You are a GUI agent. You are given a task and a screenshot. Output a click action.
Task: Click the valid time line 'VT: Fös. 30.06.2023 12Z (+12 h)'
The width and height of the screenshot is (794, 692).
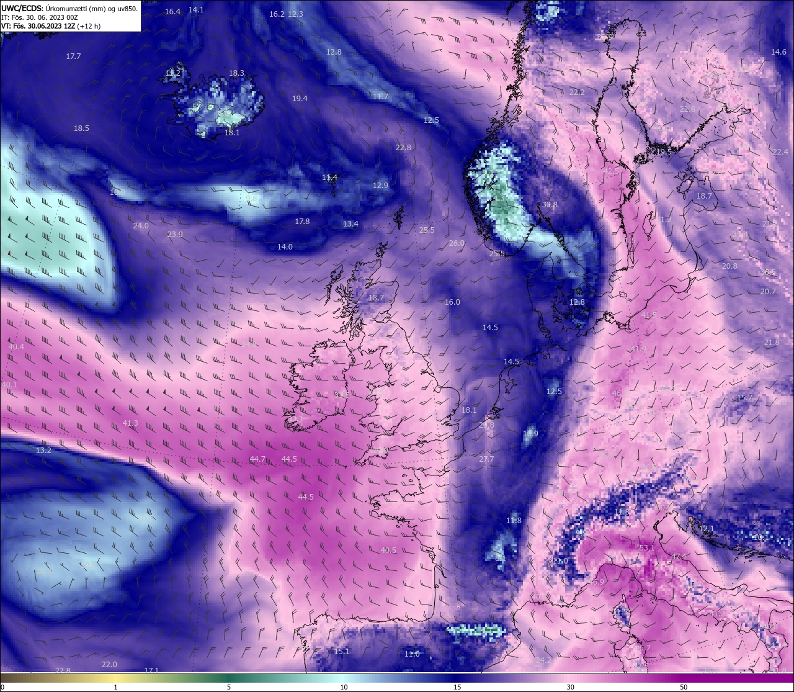51,26
